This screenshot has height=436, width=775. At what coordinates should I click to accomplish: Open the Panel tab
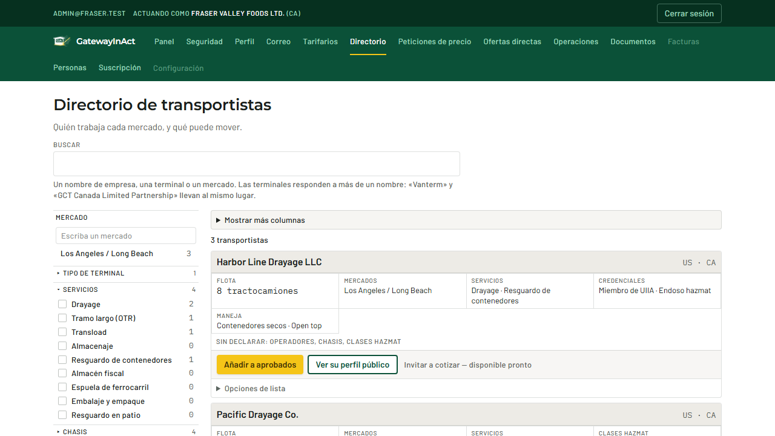point(164,42)
